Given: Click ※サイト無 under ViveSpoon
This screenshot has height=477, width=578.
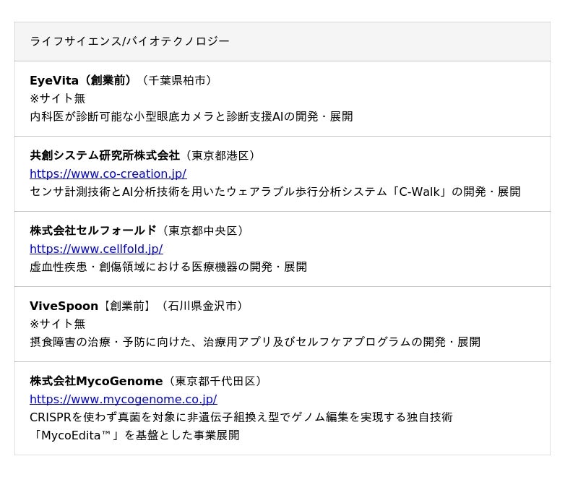Looking at the screenshot, I should point(57,324).
